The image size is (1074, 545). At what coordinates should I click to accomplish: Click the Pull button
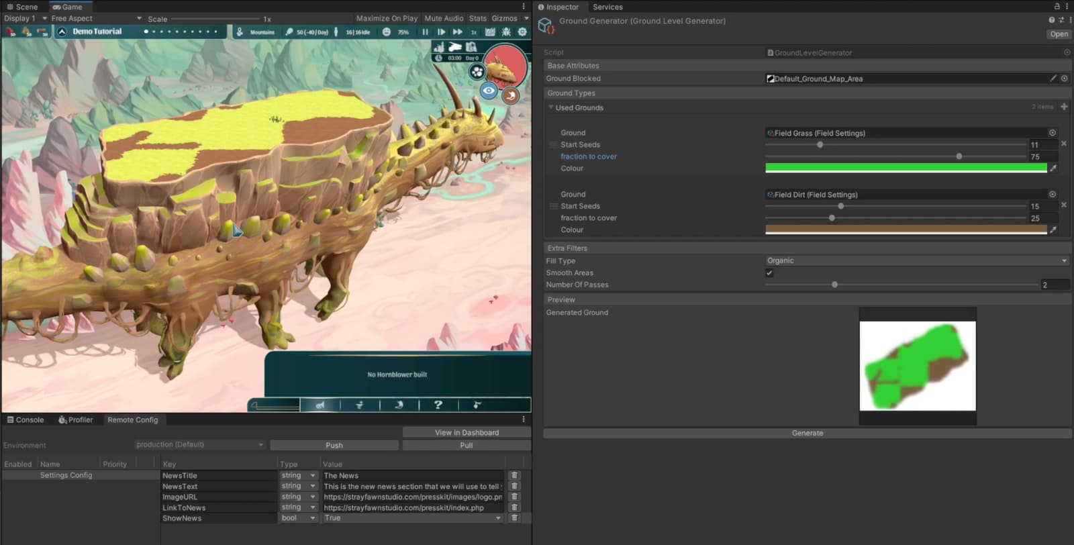(x=467, y=445)
